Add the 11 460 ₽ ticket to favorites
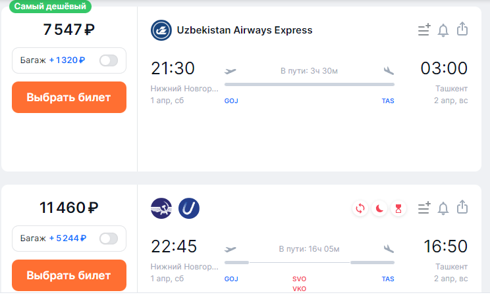 [x=424, y=208]
